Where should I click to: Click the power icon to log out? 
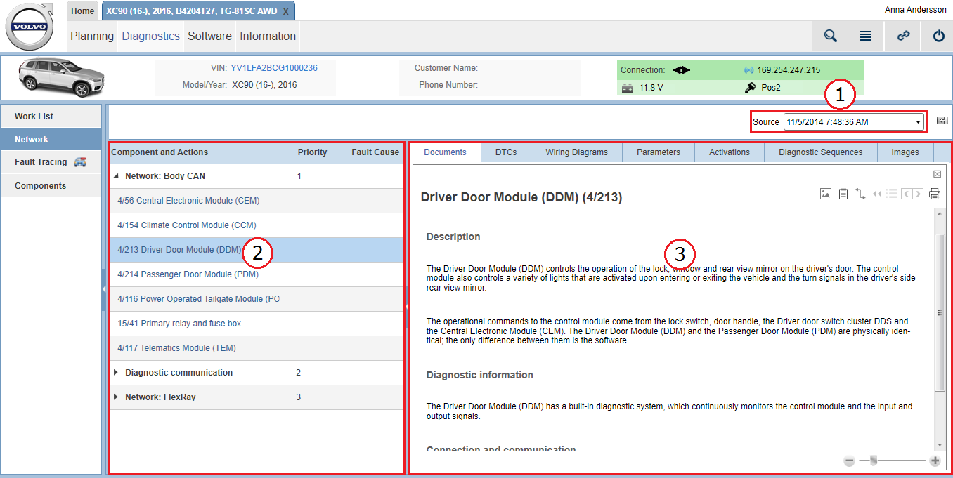(x=938, y=36)
